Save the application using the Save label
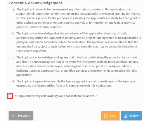The width and height of the screenshot is (151, 125). 113,116
